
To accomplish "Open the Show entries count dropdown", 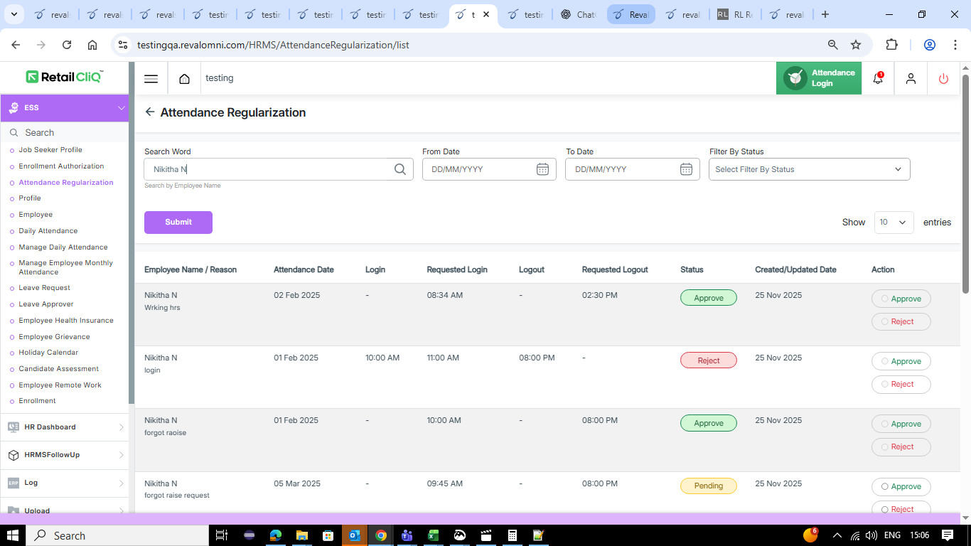I will (x=894, y=223).
